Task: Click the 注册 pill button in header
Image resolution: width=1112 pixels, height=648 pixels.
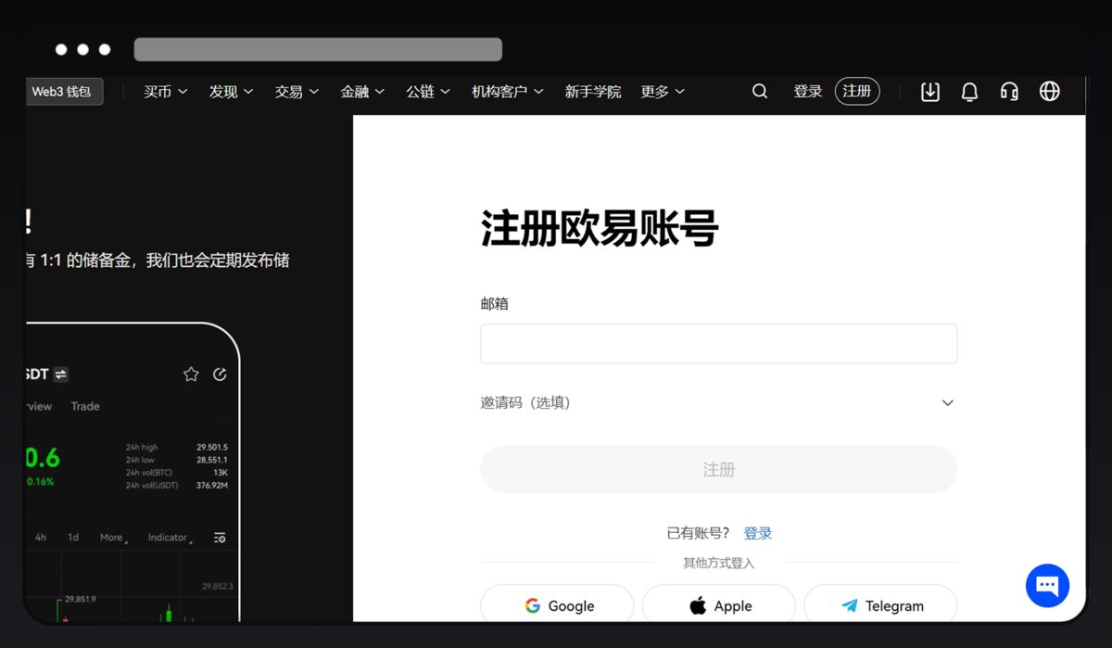Action: (x=857, y=91)
